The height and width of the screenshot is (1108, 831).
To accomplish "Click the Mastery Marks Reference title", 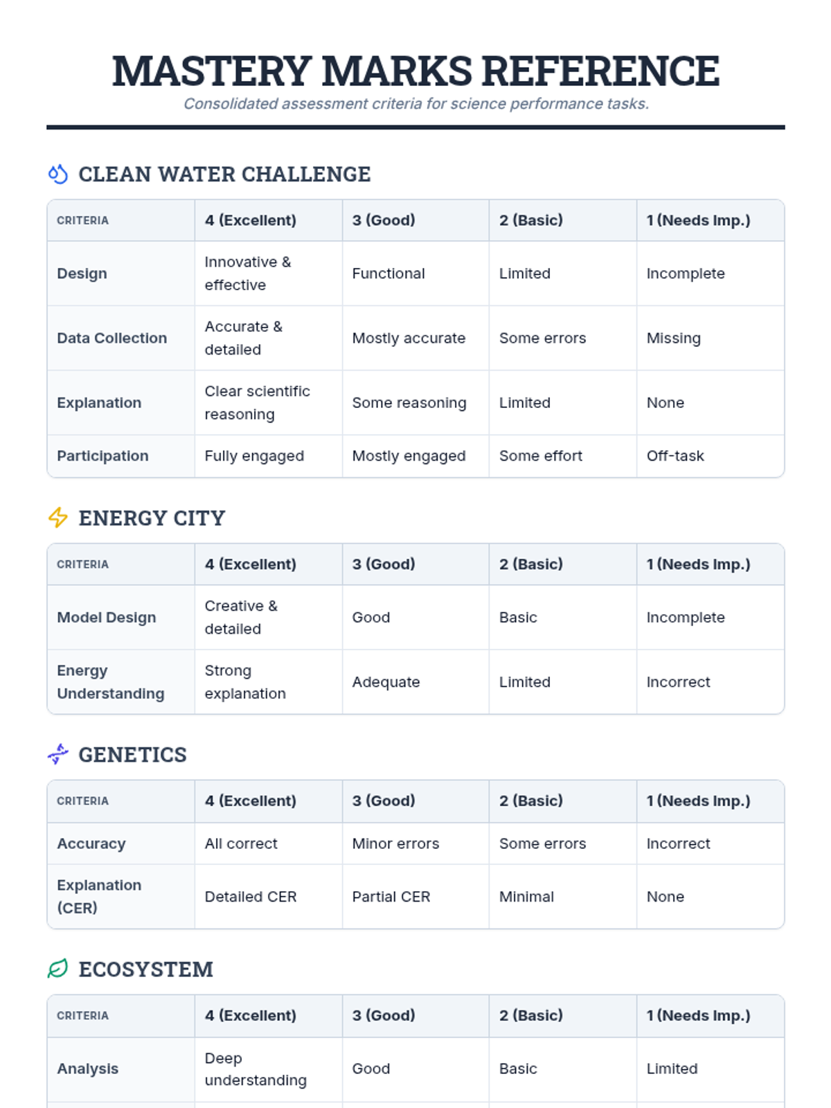I will coord(415,70).
